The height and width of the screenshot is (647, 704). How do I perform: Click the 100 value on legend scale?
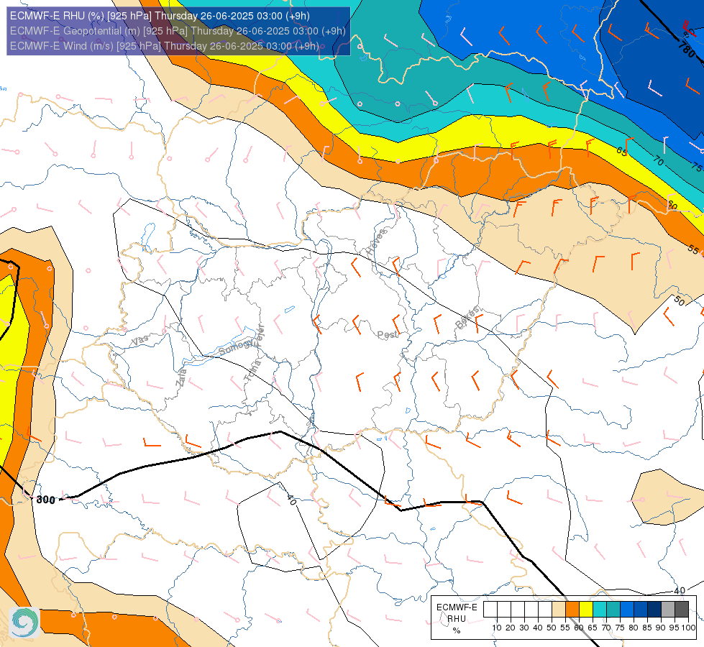688,628
